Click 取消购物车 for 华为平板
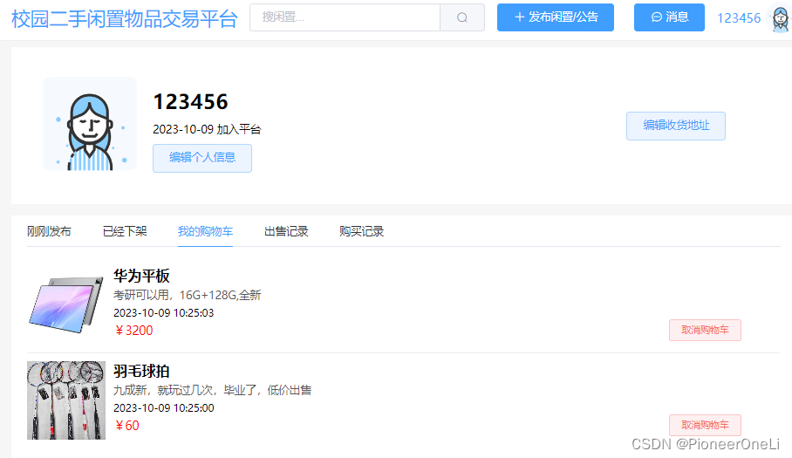The width and height of the screenshot is (792, 458). click(x=705, y=331)
